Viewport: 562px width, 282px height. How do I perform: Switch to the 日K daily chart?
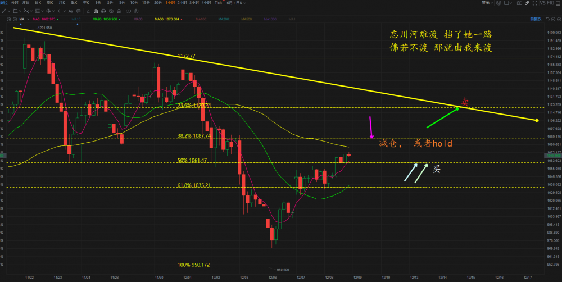click(38, 3)
